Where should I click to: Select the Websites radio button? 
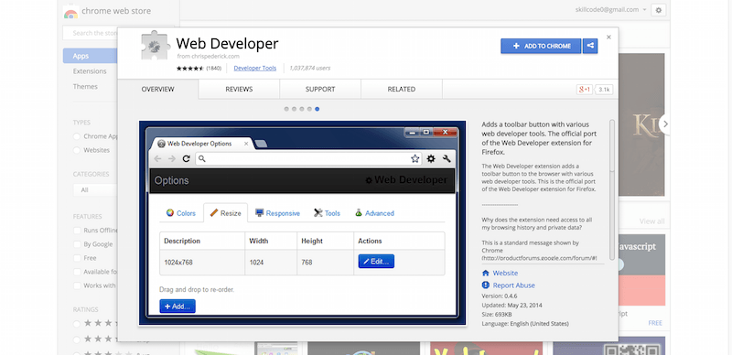pyautogui.click(x=77, y=150)
